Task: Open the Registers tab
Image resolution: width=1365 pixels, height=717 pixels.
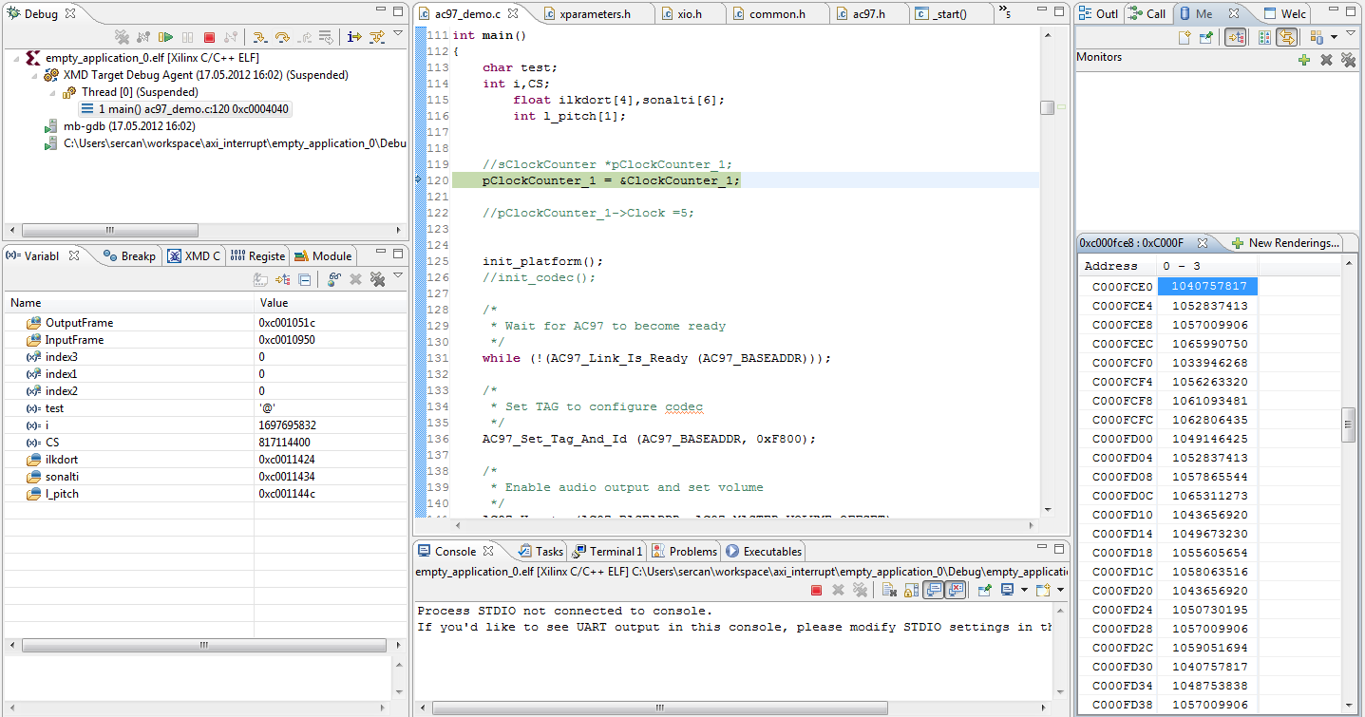Action: [x=257, y=256]
